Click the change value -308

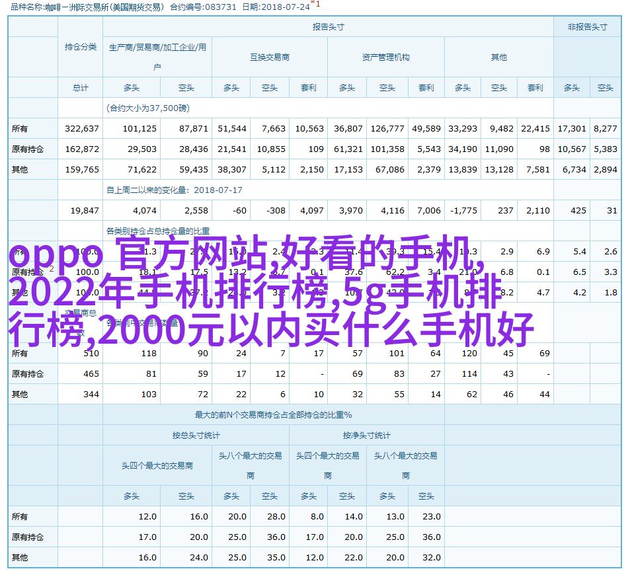tap(276, 210)
